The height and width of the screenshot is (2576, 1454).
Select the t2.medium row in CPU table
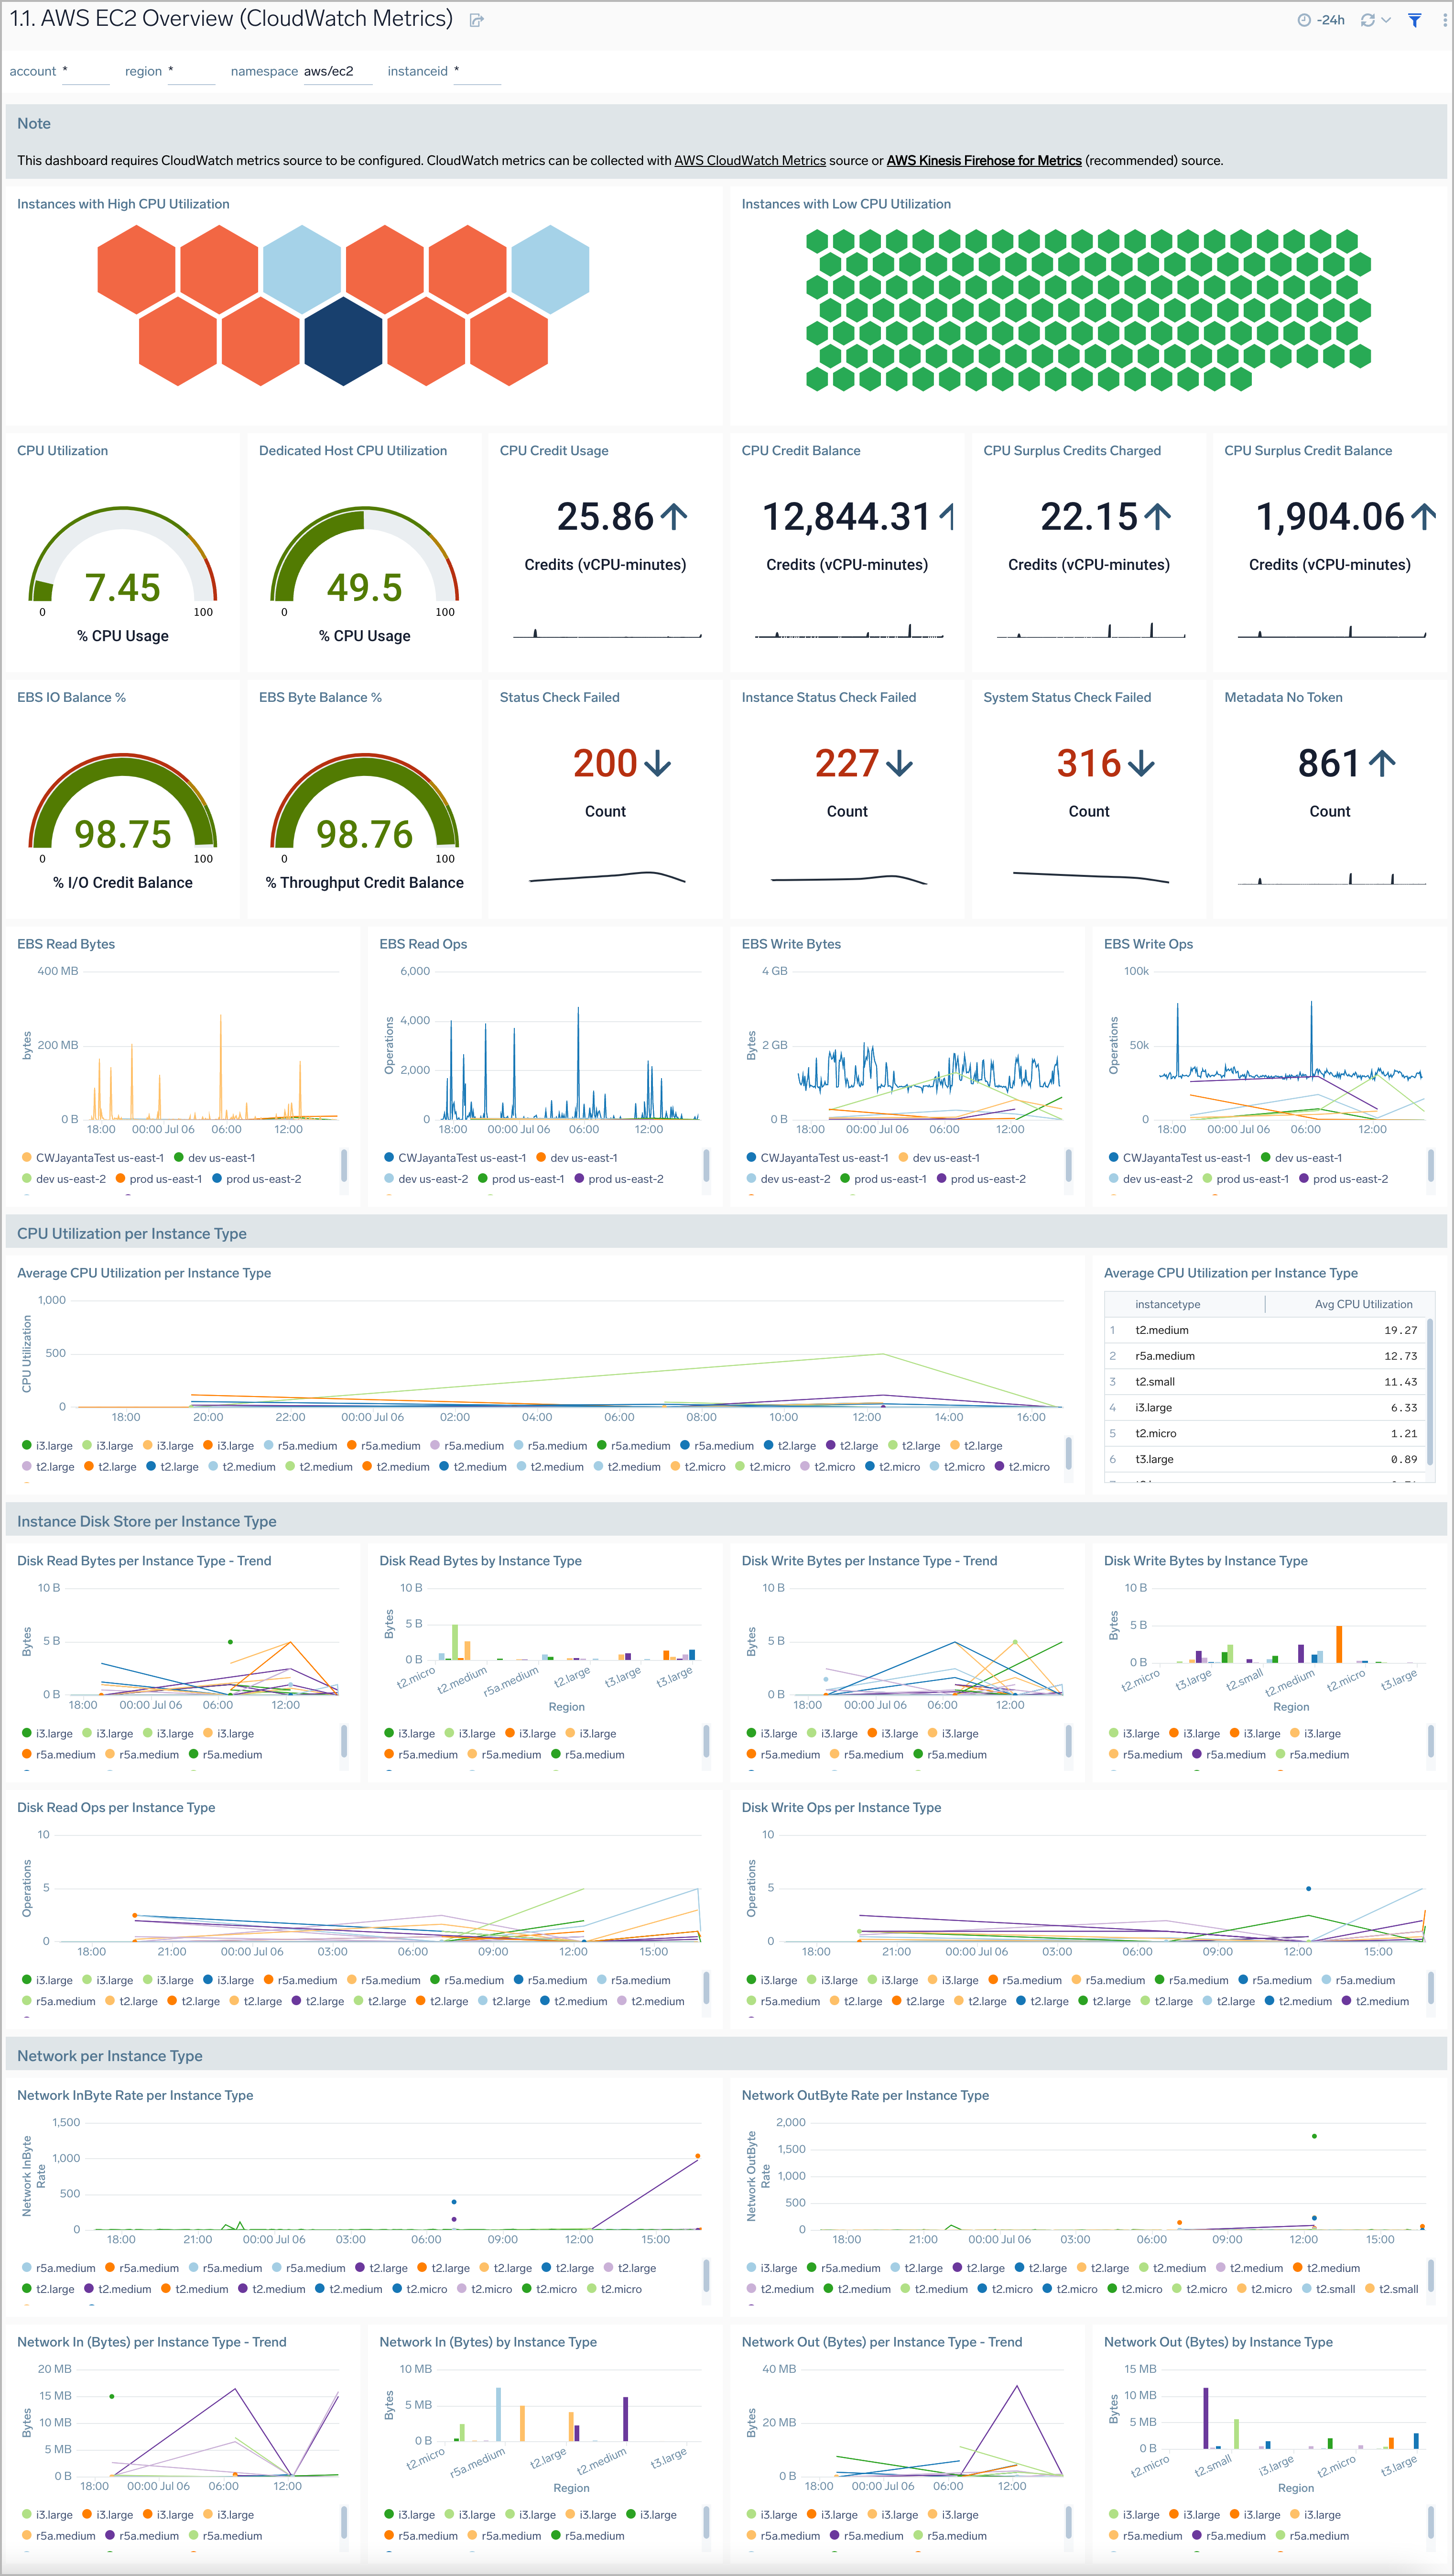(1265, 1330)
